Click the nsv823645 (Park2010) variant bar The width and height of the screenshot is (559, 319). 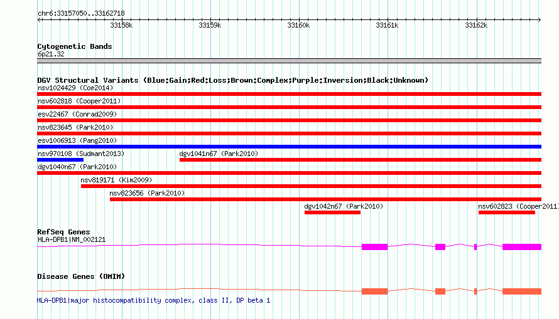(289, 133)
